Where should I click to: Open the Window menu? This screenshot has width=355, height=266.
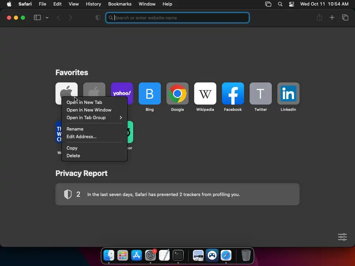(x=147, y=4)
